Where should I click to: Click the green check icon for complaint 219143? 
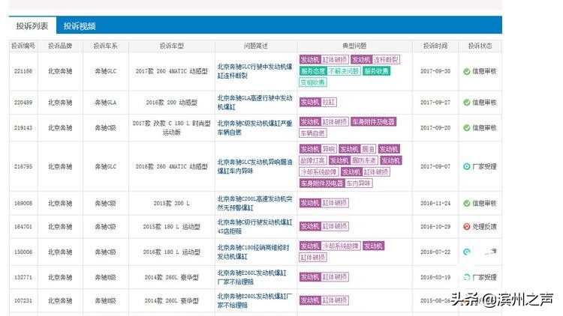click(466, 127)
